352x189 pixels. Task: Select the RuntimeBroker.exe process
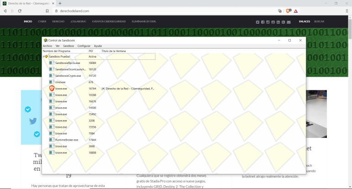click(66, 140)
